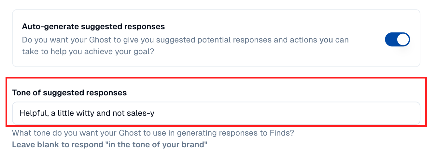The width and height of the screenshot is (436, 157).
Task: Click the Tone of suggested responses input
Action: 216,113
